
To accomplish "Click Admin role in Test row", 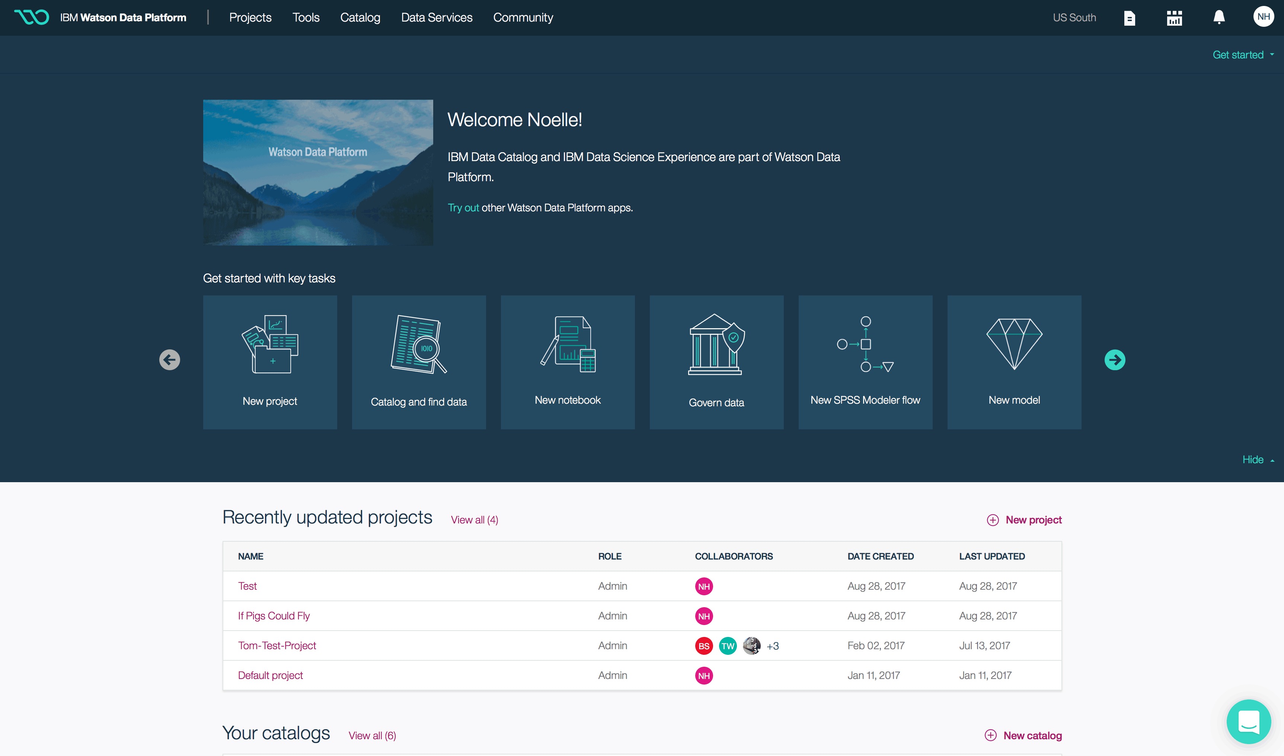I will (613, 586).
